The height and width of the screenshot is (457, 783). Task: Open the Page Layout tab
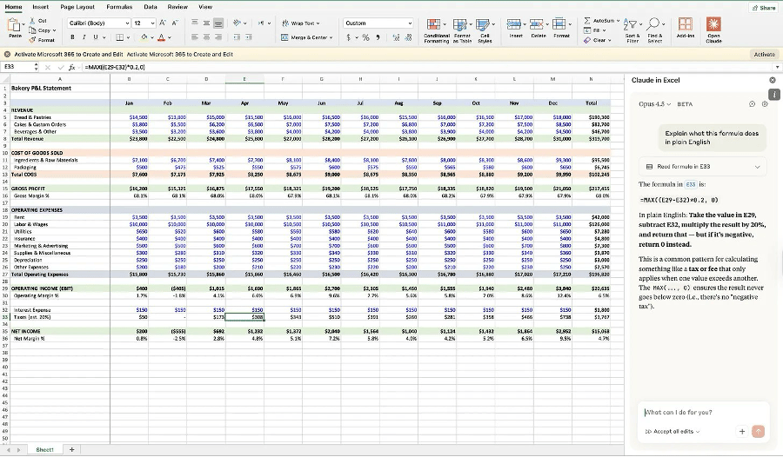[78, 6]
